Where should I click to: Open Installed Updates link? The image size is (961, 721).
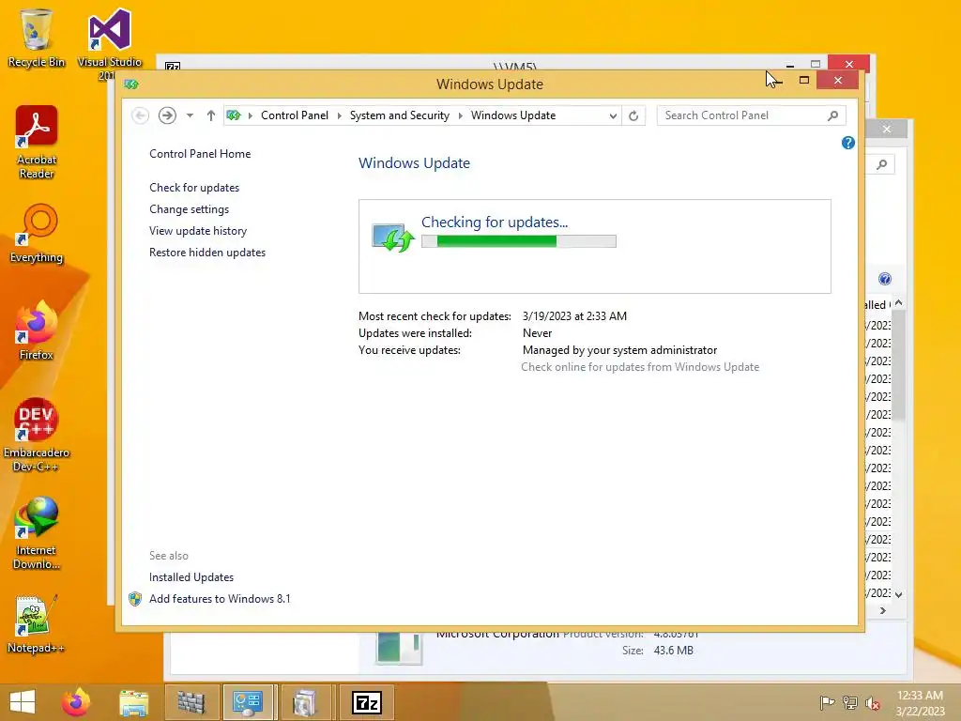pos(191,577)
